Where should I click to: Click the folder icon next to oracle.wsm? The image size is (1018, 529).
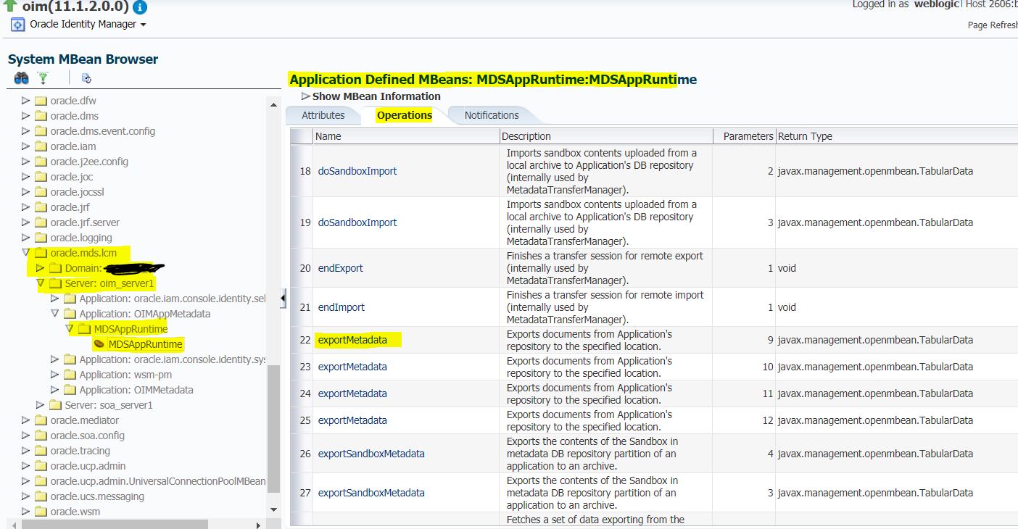pos(41,512)
